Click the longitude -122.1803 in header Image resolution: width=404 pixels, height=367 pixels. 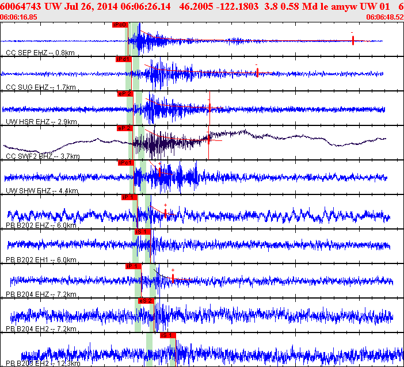[238, 6]
